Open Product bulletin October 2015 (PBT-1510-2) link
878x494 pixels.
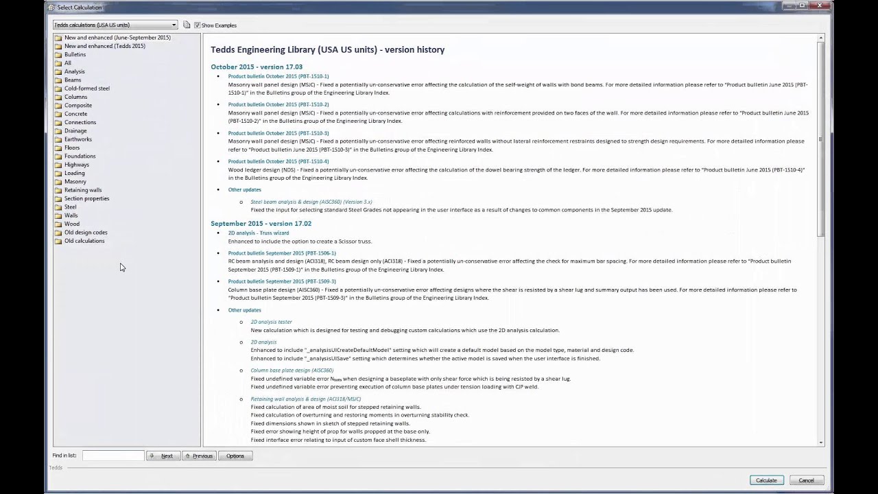(278, 104)
